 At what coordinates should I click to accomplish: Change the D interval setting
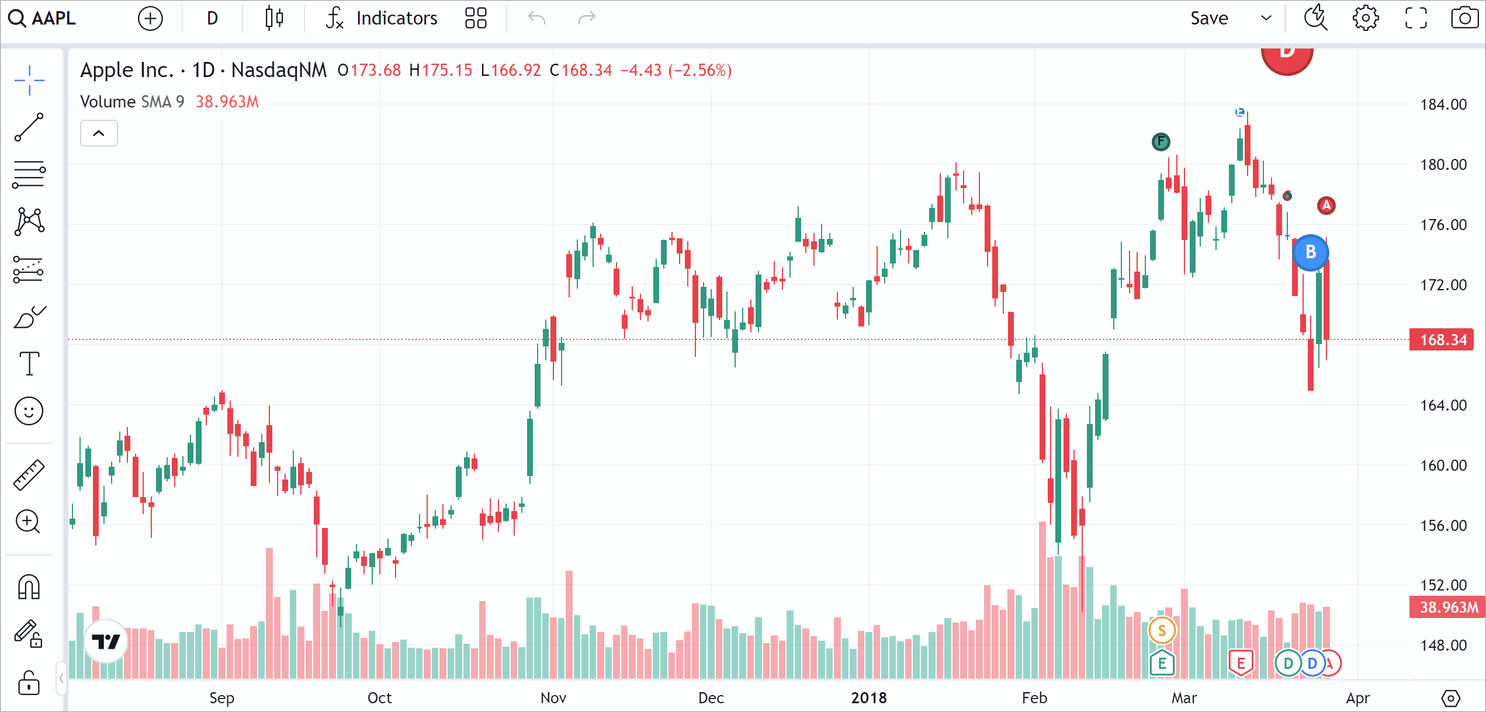212,18
